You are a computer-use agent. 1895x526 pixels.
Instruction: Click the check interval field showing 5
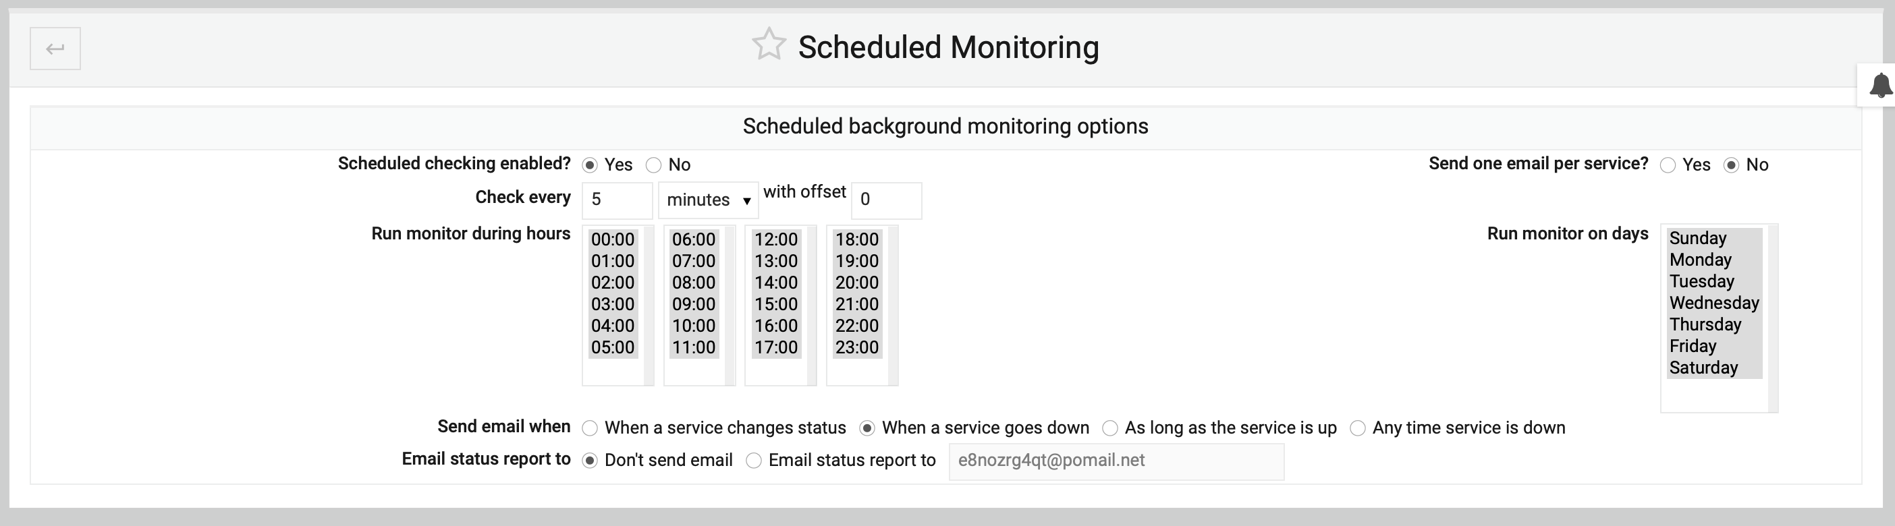click(x=616, y=199)
